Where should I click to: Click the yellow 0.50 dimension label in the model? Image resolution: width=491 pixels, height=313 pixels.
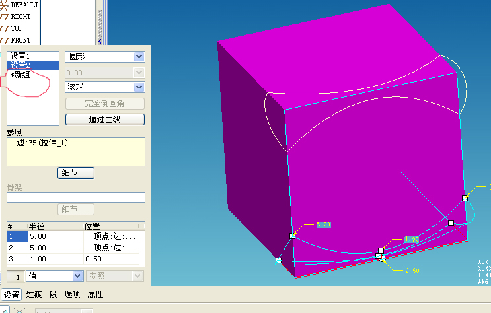point(412,271)
